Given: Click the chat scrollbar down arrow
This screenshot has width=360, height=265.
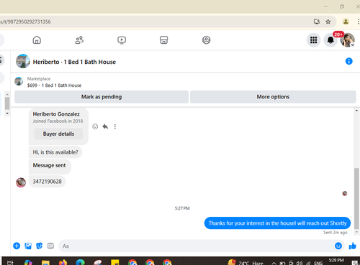Looking at the screenshot, I should (356, 232).
